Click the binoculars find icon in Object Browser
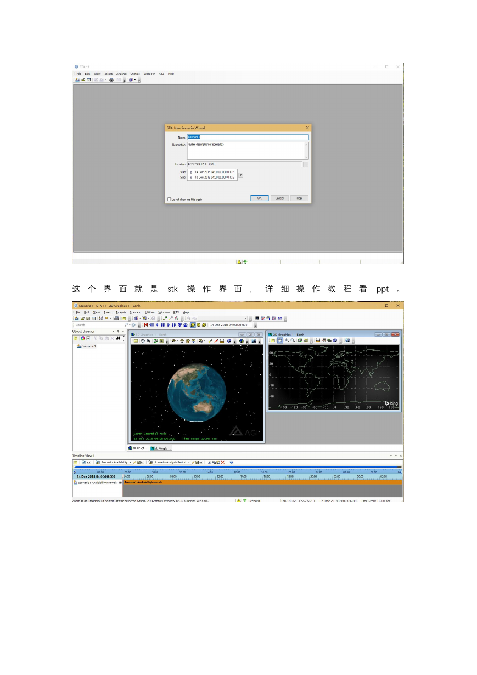 (118, 339)
